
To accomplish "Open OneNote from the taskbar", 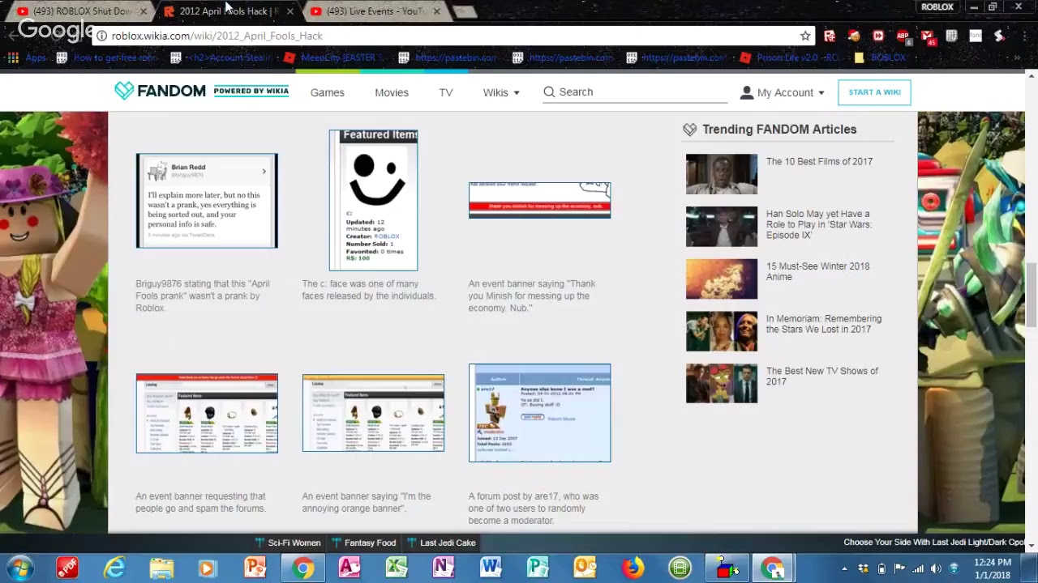I will pos(444,568).
